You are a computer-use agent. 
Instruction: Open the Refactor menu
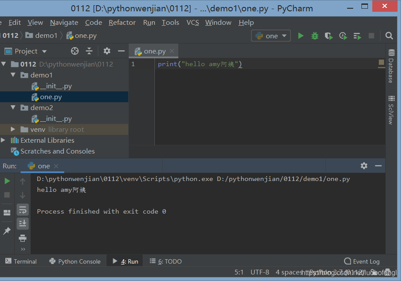pos(122,23)
